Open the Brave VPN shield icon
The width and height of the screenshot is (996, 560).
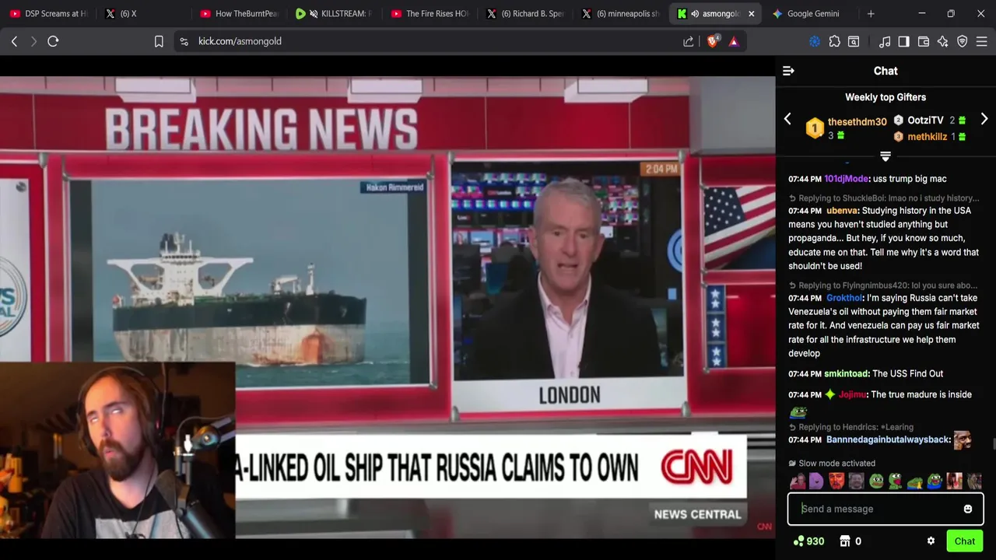(963, 41)
